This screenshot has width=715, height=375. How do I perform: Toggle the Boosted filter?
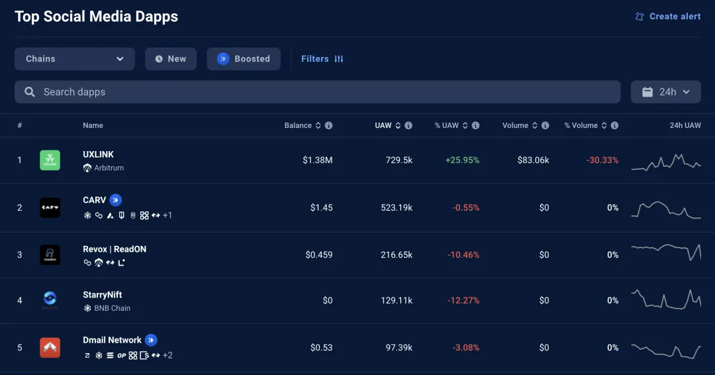click(x=244, y=59)
